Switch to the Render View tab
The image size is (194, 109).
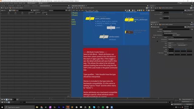pyautogui.click(x=19, y=6)
